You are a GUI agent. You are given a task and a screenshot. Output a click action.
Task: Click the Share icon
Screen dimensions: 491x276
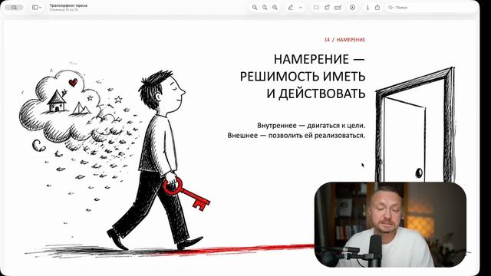tap(377, 7)
